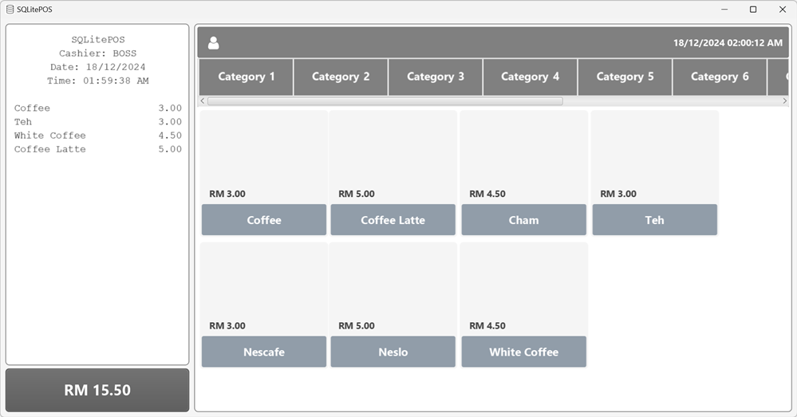The width and height of the screenshot is (797, 417).
Task: Open the Category 1 tab
Action: 247,77
